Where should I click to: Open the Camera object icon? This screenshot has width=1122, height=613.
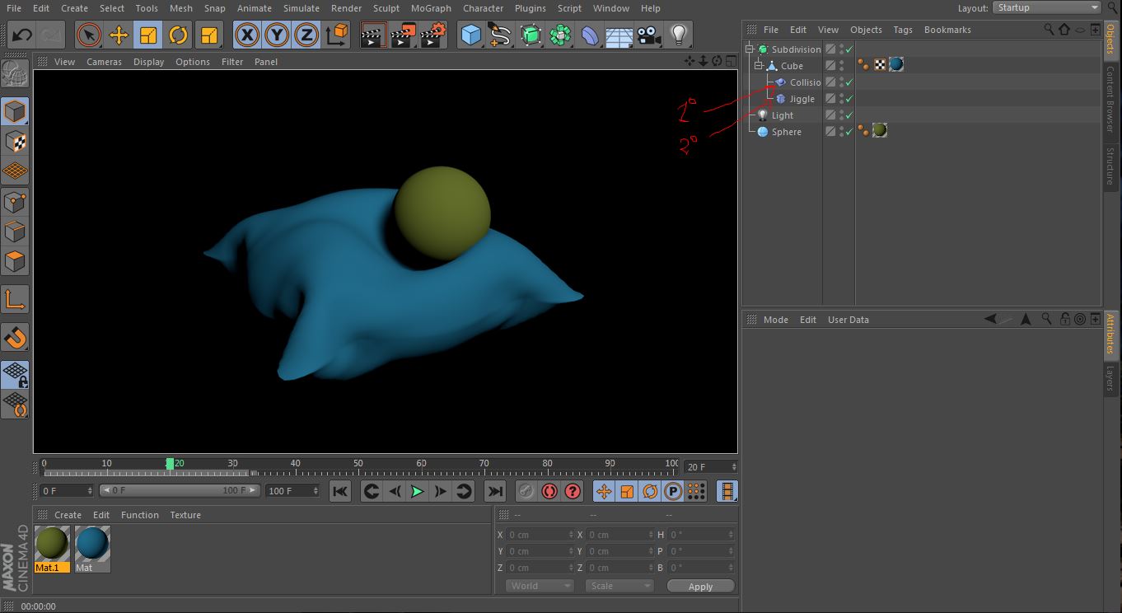649,35
